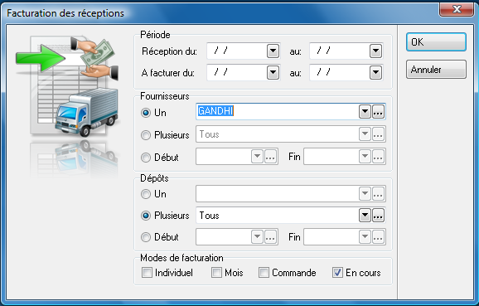Viewport: 479px width, 306px height.
Task: Open the Réception au date dropdown
Action: point(375,51)
